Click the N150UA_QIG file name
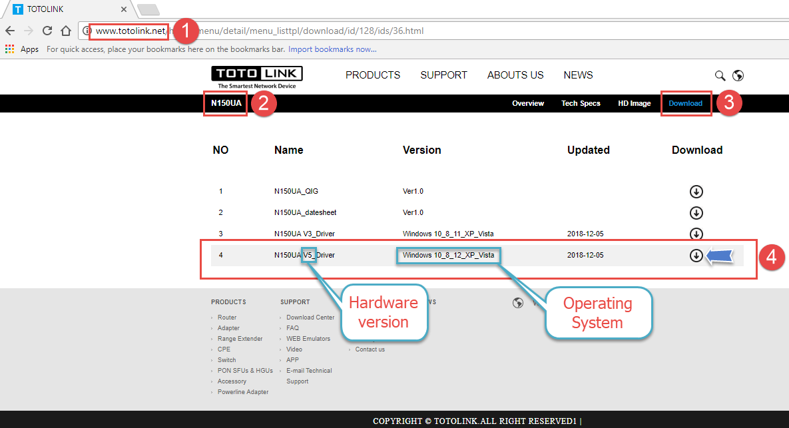The image size is (789, 428). 296,191
